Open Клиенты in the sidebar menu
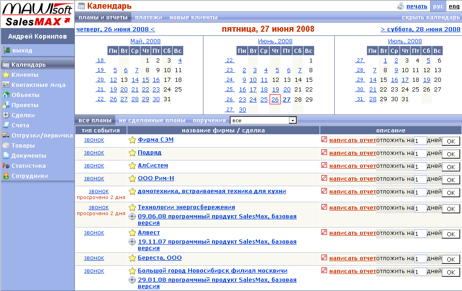462x291 pixels. [25, 74]
